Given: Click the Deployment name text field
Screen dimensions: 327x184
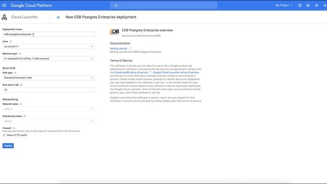Looking at the screenshot, I should pyautogui.click(x=49, y=34).
